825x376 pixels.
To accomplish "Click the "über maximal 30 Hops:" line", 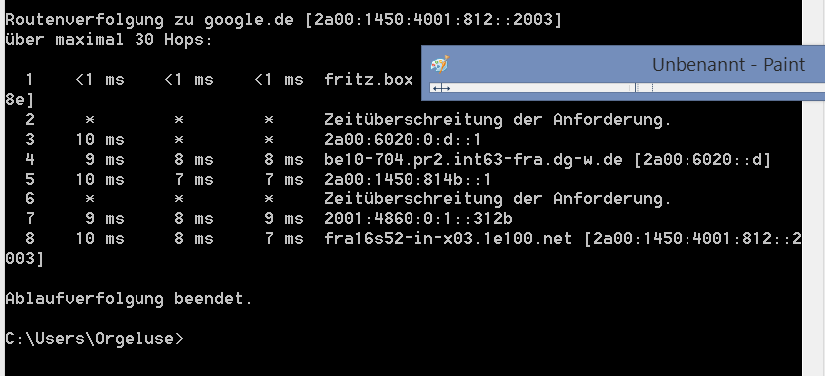I will (109, 40).
